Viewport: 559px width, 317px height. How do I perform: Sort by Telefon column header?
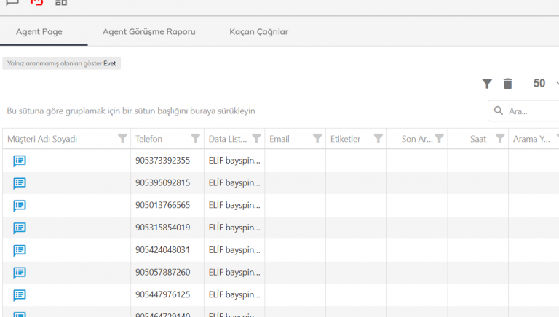pyautogui.click(x=148, y=139)
